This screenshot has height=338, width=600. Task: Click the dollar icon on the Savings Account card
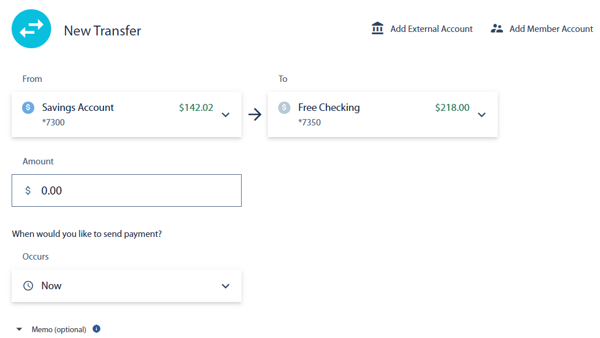[x=27, y=107]
